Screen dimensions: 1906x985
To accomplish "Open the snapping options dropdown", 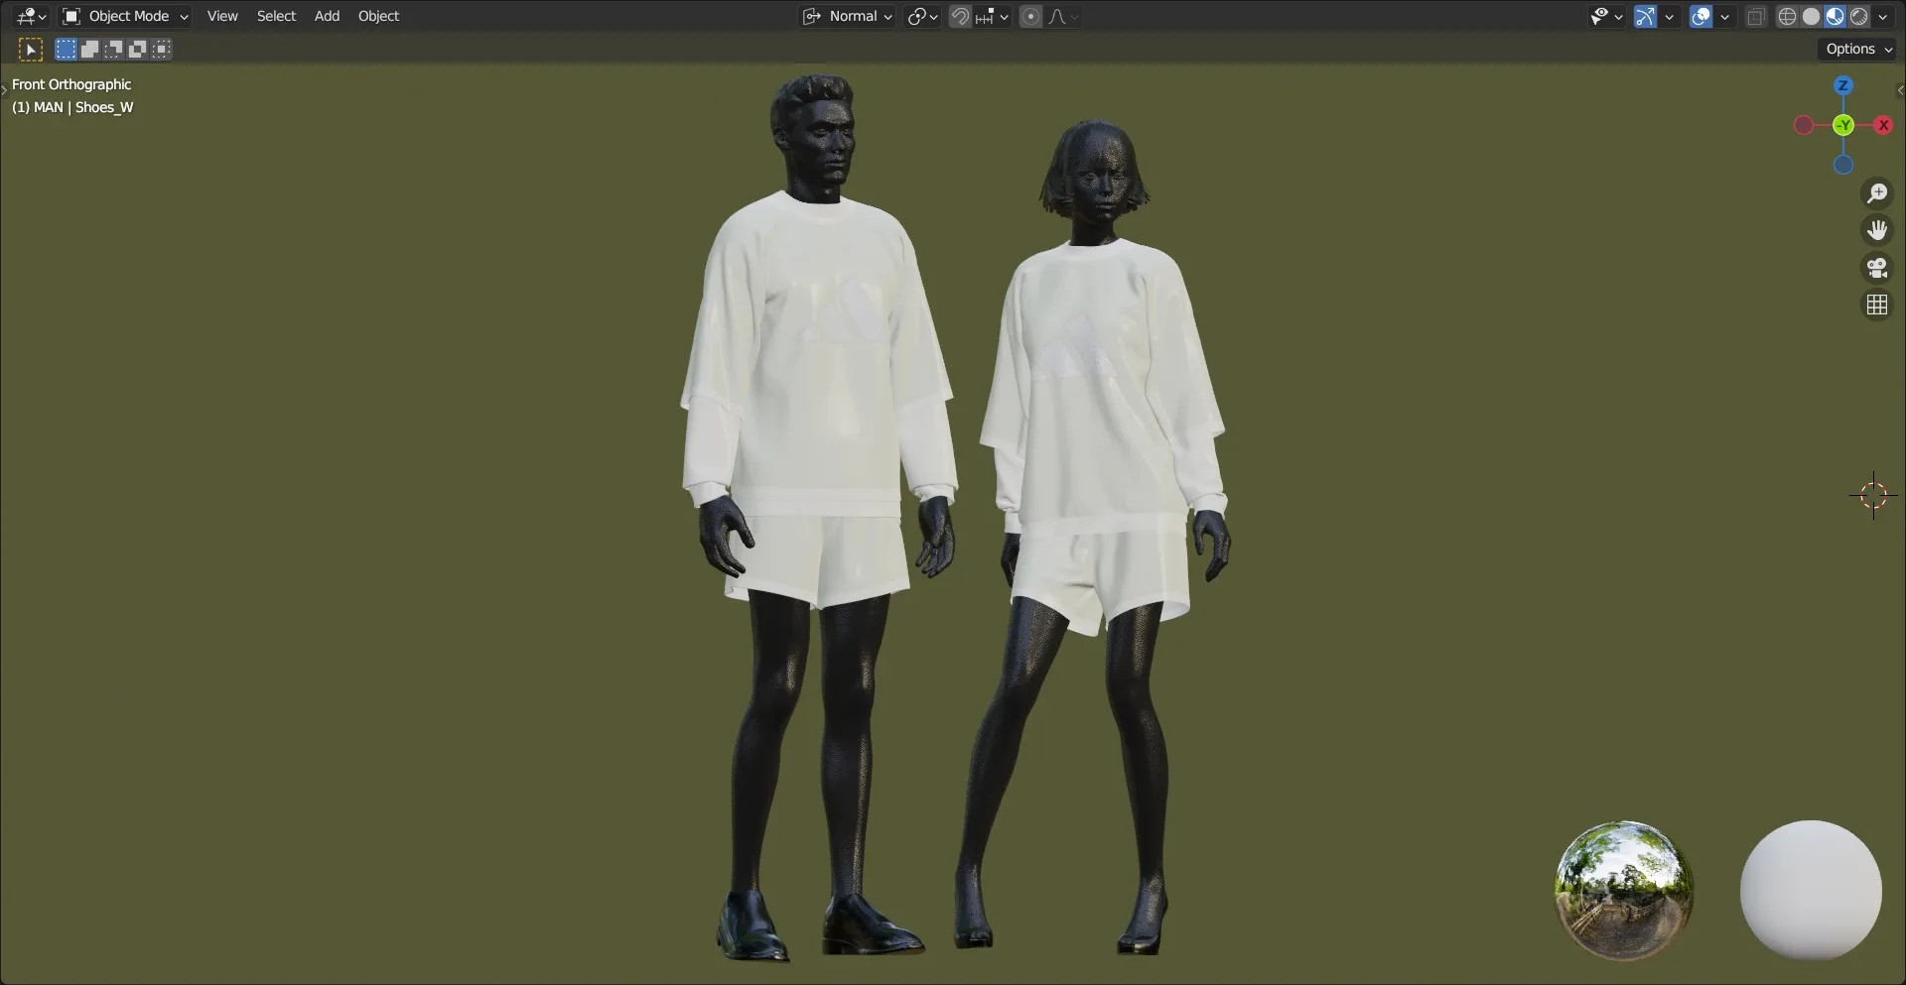I will click(x=1004, y=16).
